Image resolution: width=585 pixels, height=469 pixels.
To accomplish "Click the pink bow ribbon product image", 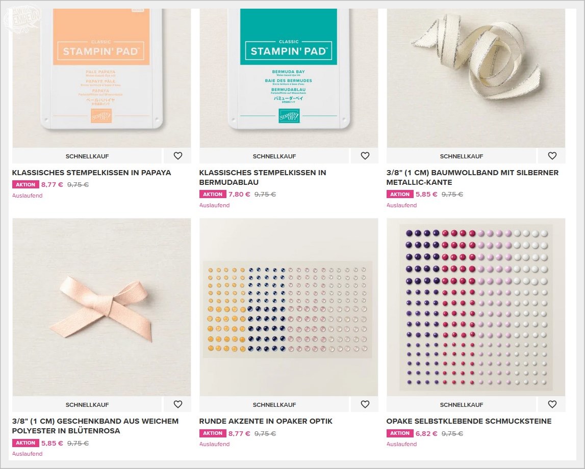I will point(101,307).
